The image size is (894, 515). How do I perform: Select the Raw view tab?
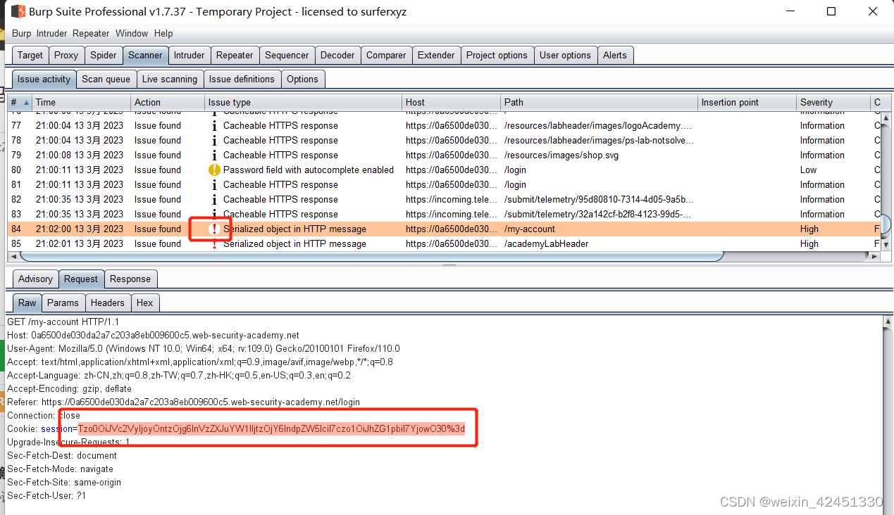coord(27,303)
